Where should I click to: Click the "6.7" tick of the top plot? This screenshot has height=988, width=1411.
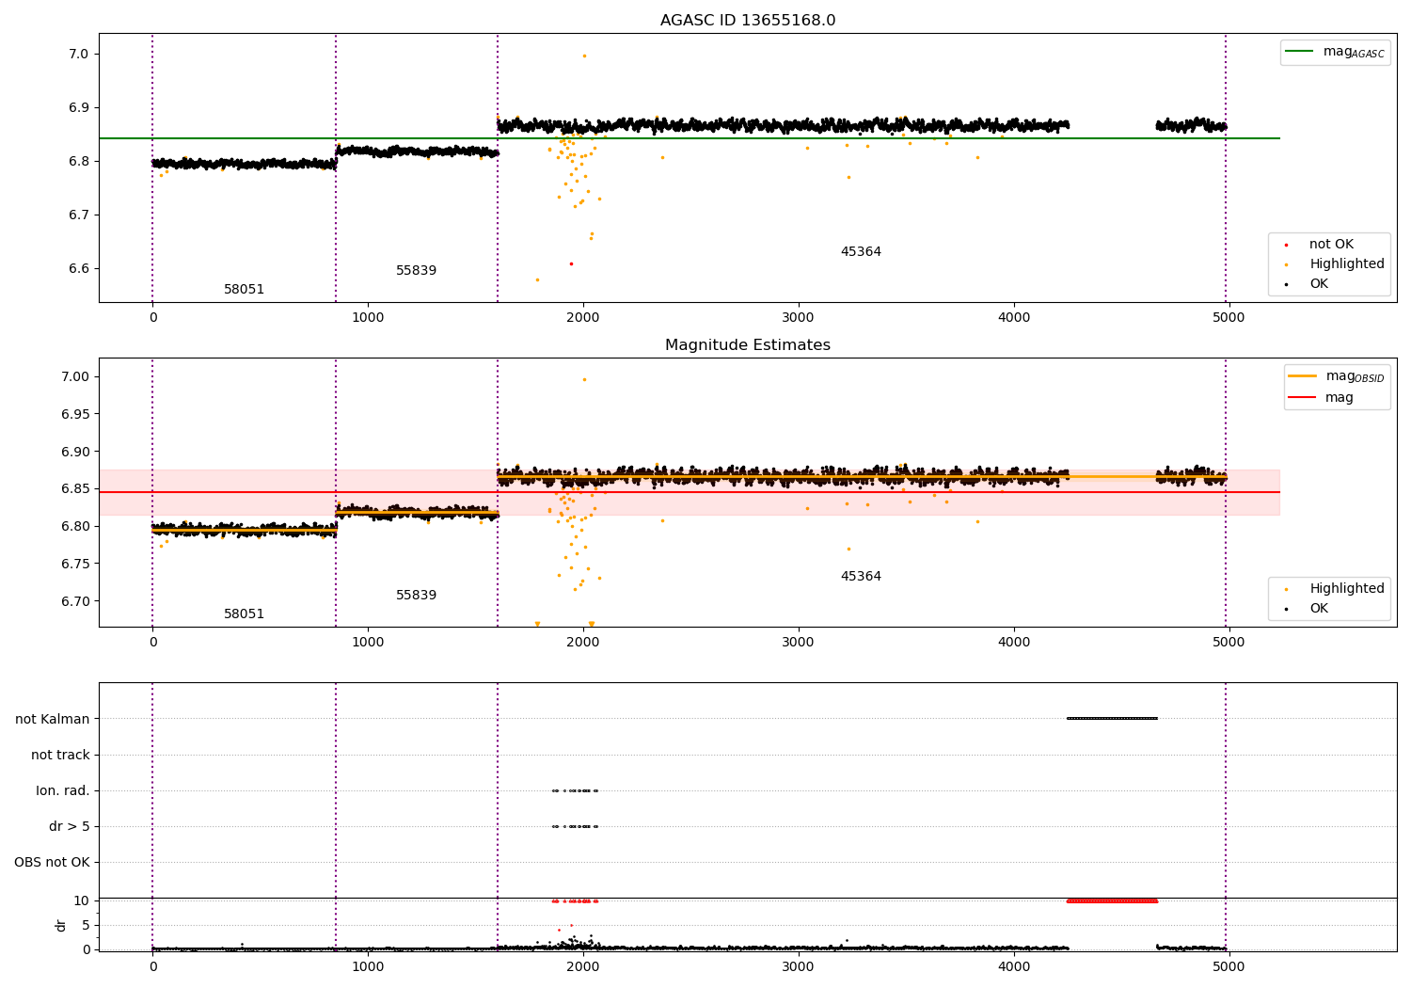pos(78,215)
